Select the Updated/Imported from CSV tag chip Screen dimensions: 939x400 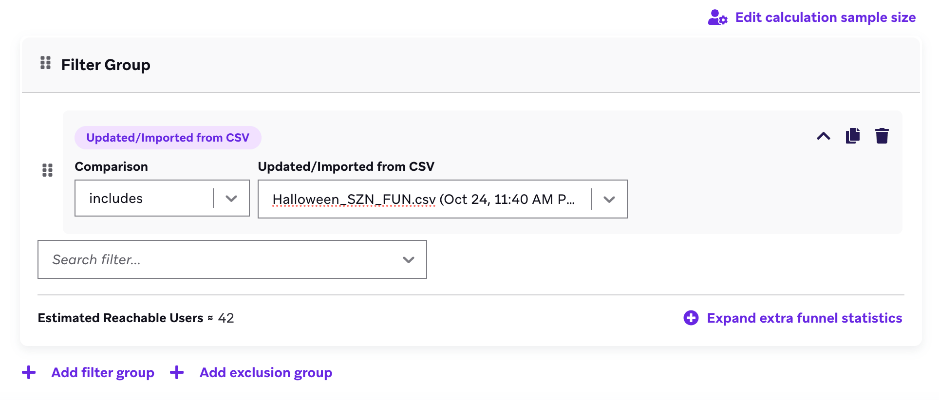168,137
